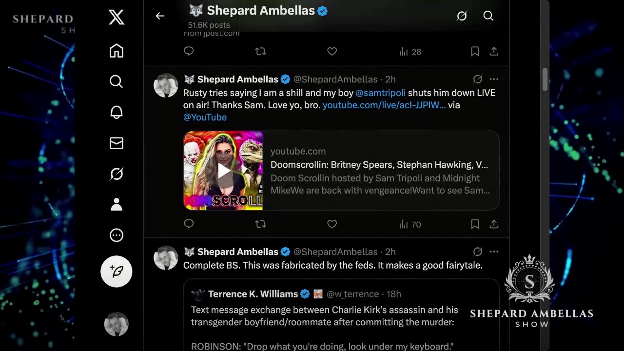Play the Doomscrollin video thumbnail
The width and height of the screenshot is (624, 351).
click(223, 171)
